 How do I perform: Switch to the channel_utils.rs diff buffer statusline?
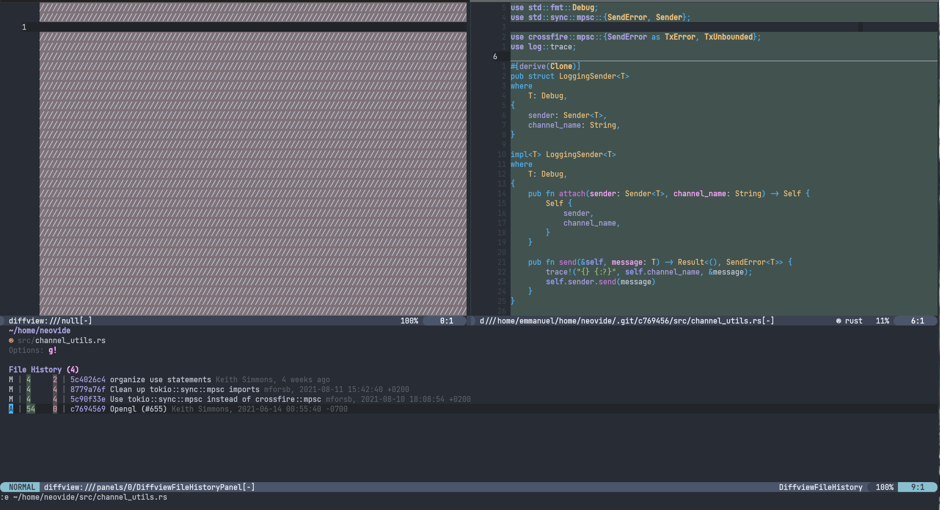(x=626, y=321)
